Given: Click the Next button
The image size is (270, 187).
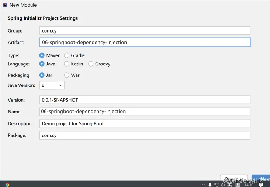Looking at the screenshot, I should (261, 179).
